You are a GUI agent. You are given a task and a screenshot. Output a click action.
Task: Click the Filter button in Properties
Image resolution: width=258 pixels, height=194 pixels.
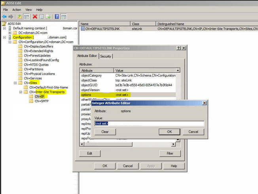(x=170, y=153)
